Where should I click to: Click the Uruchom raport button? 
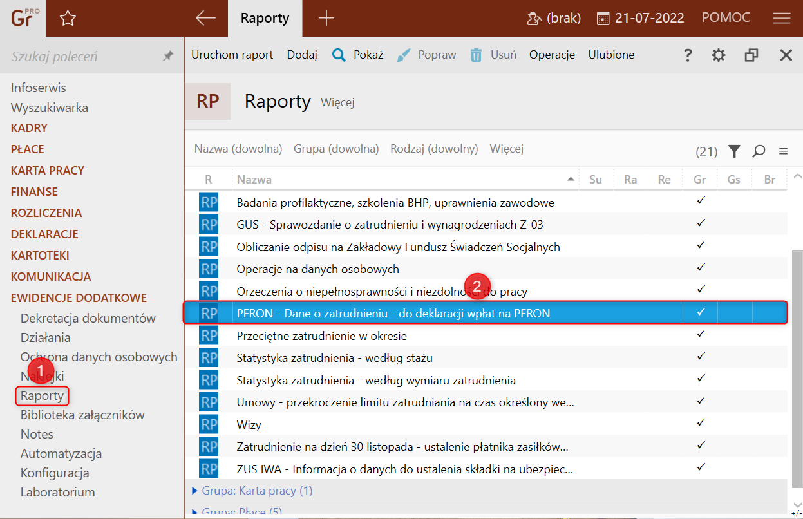coord(232,55)
